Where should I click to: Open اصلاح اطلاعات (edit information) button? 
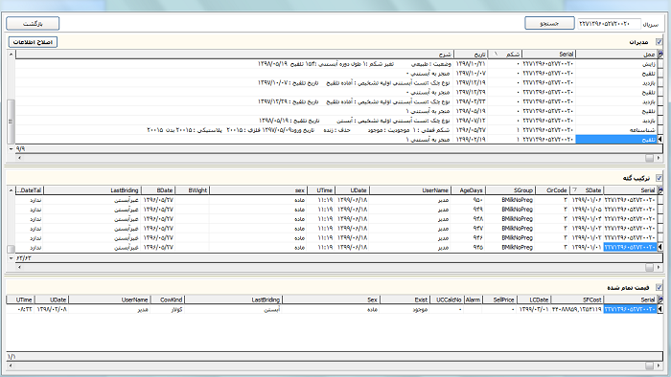33,42
